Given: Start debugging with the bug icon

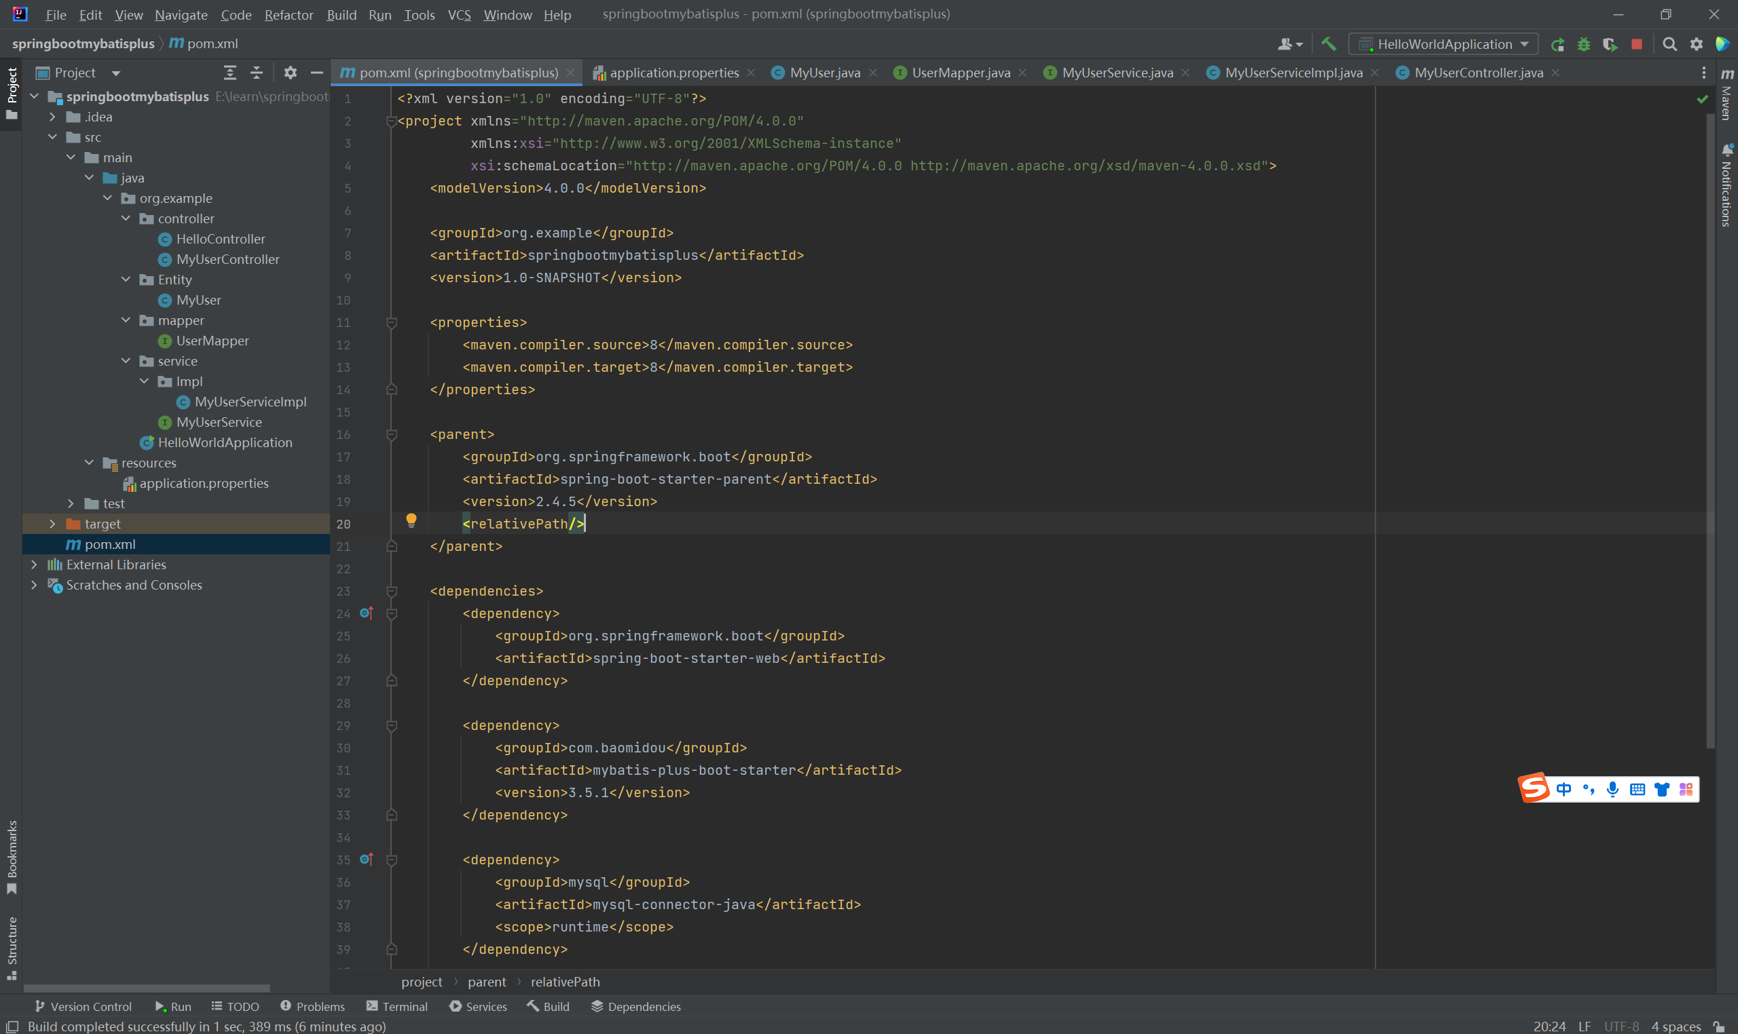Looking at the screenshot, I should click(1584, 44).
